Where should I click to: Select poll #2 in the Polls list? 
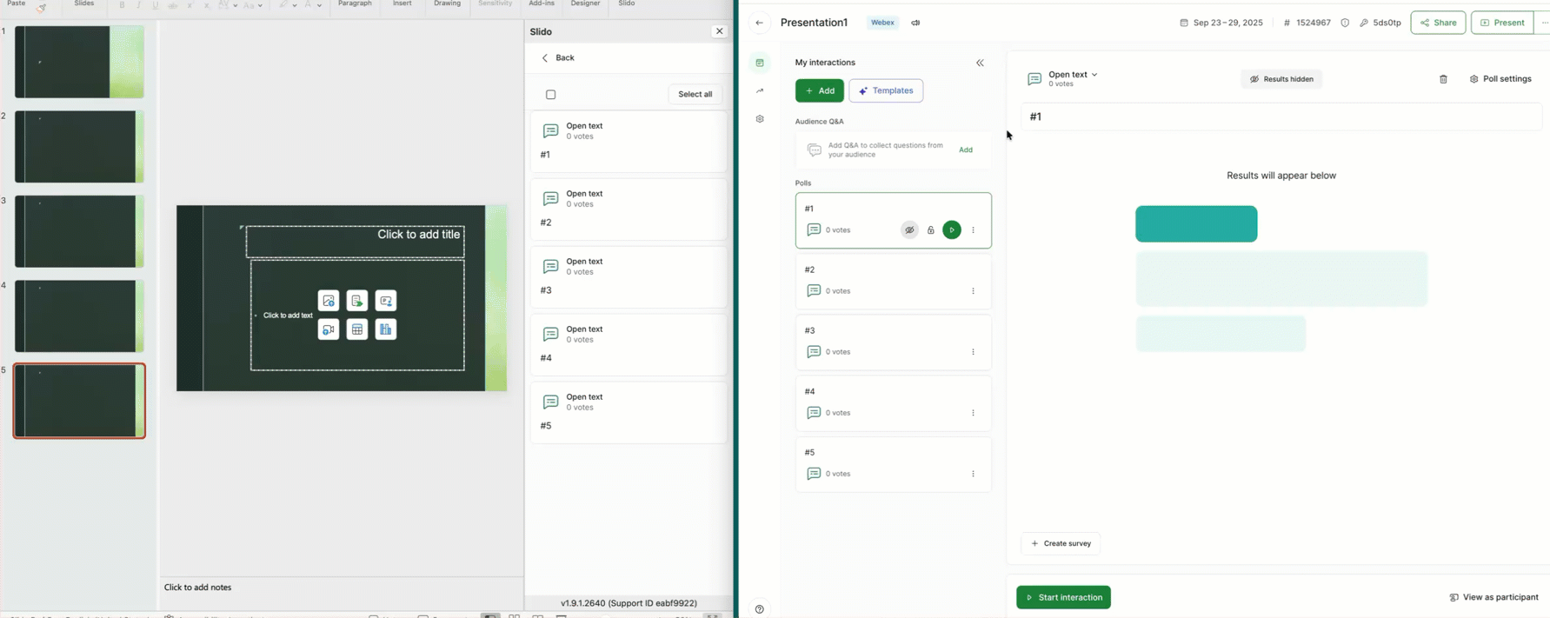coord(893,281)
